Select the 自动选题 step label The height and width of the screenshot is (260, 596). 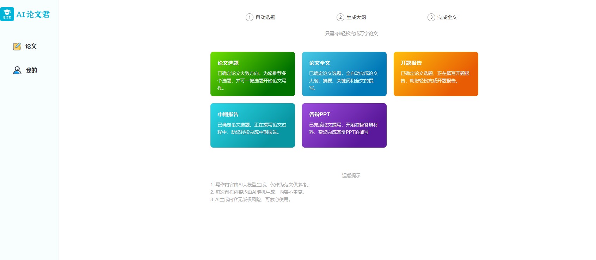[x=265, y=17]
